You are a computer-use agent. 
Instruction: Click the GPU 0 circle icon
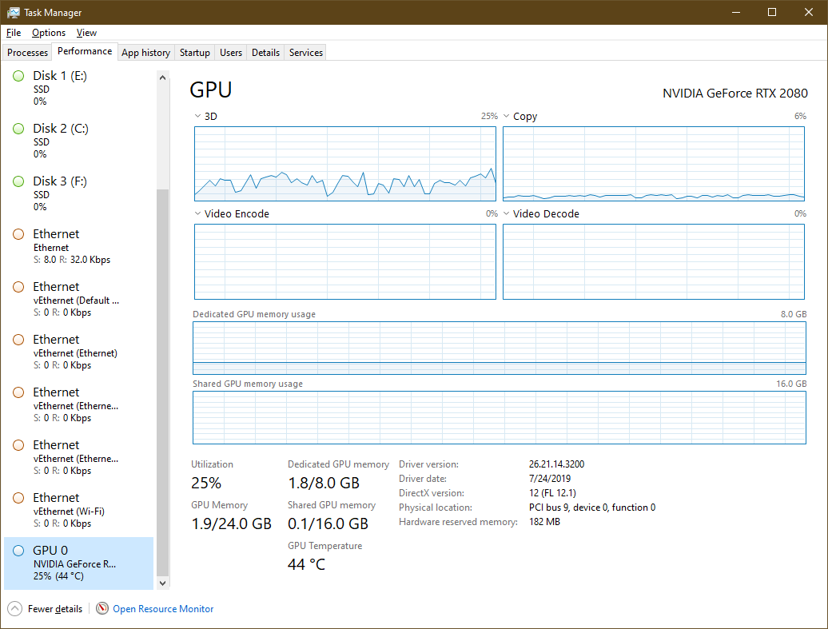pos(18,551)
